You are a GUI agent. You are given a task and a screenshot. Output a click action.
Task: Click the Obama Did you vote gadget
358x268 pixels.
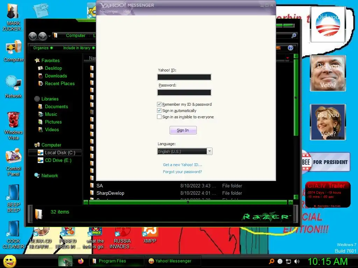[x=328, y=24]
